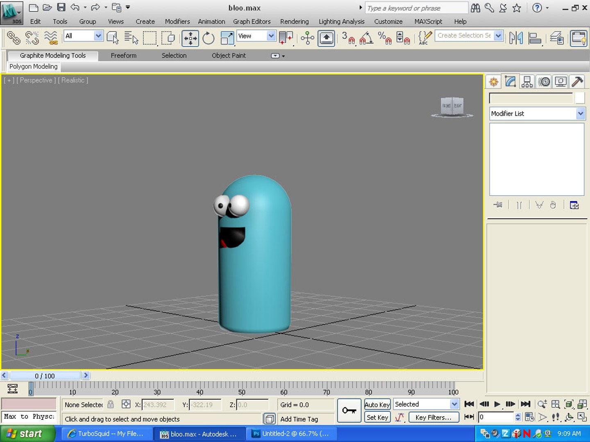Open the Modifiers menu
Viewport: 590px width, 442px height.
tap(177, 22)
